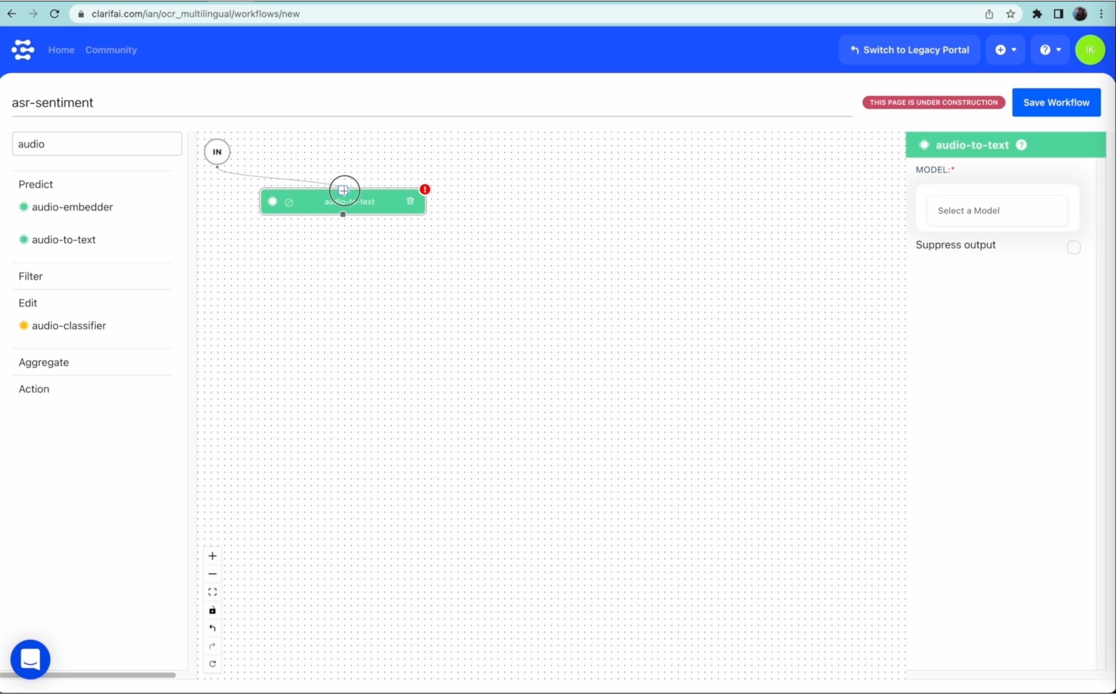Expand the Filter category in the sidebar

(31, 276)
